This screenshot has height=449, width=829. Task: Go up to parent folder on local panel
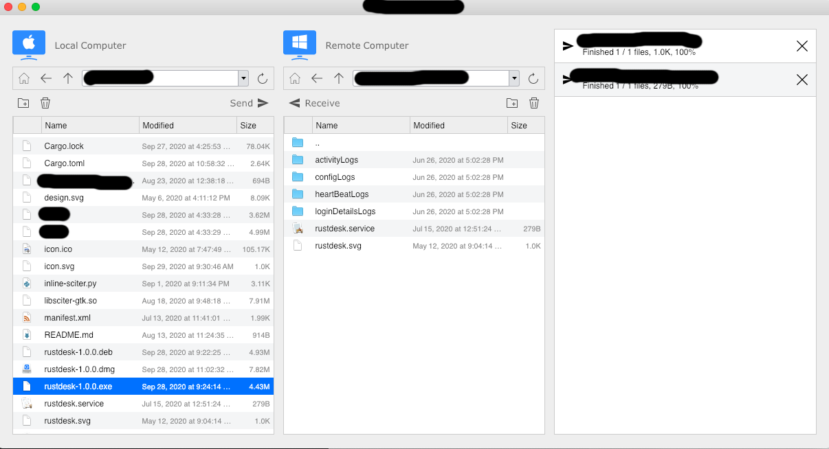pos(68,78)
